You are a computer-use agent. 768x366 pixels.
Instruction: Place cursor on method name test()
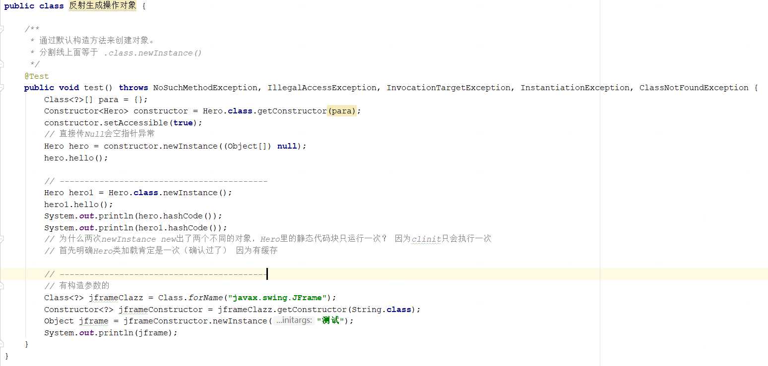[x=98, y=88]
